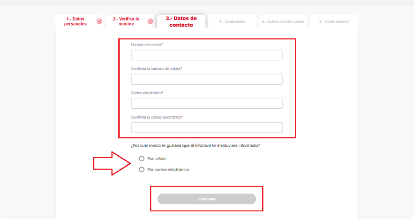This screenshot has height=219, width=414.
Task: Go to the 3.- Datos de contacto tab
Action: click(x=181, y=21)
